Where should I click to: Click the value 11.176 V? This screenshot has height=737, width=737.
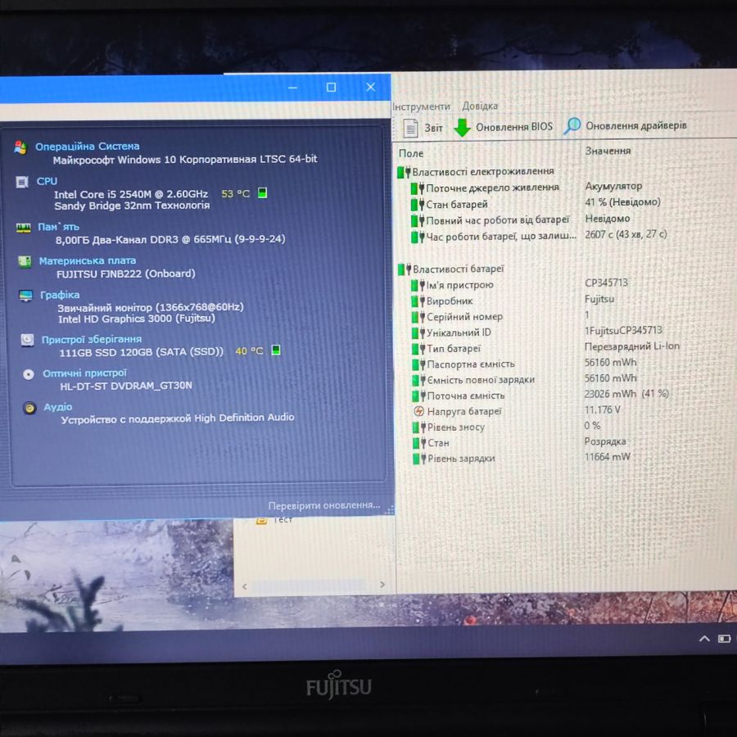click(x=602, y=410)
